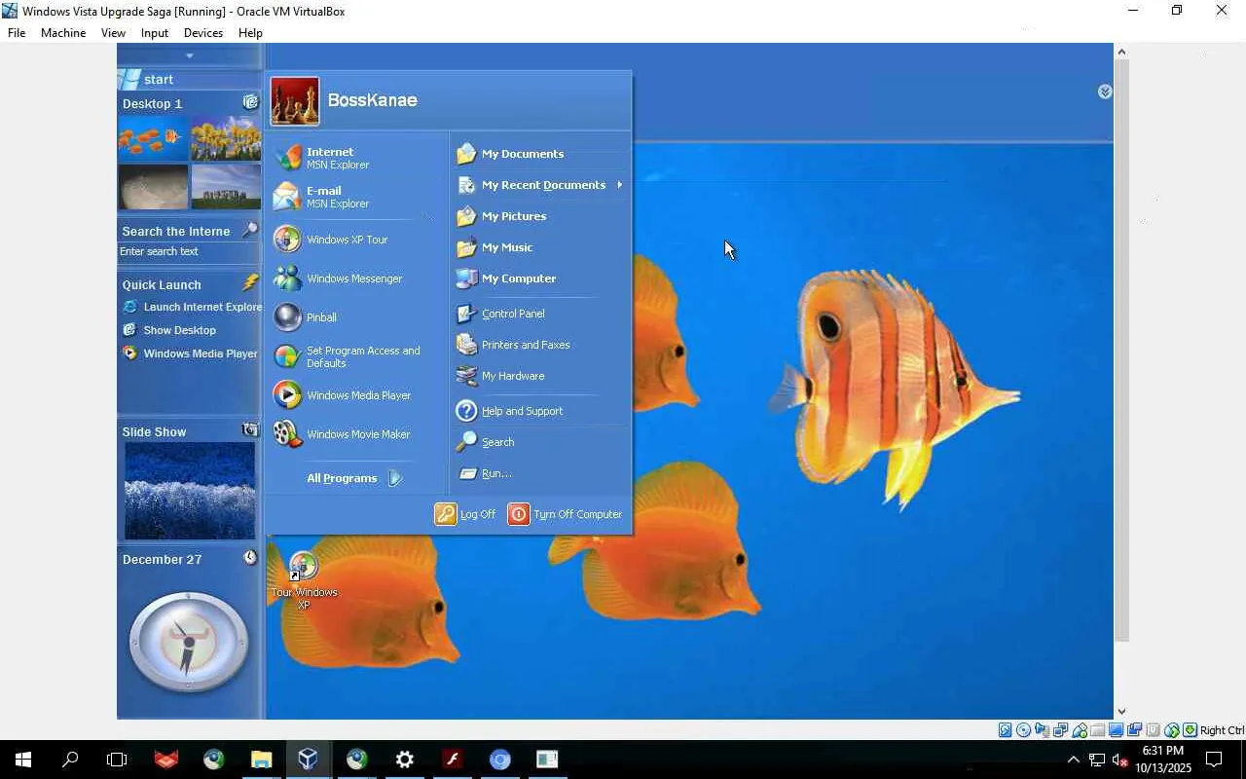This screenshot has width=1246, height=779.
Task: Open My Computer
Action: [x=539, y=278]
